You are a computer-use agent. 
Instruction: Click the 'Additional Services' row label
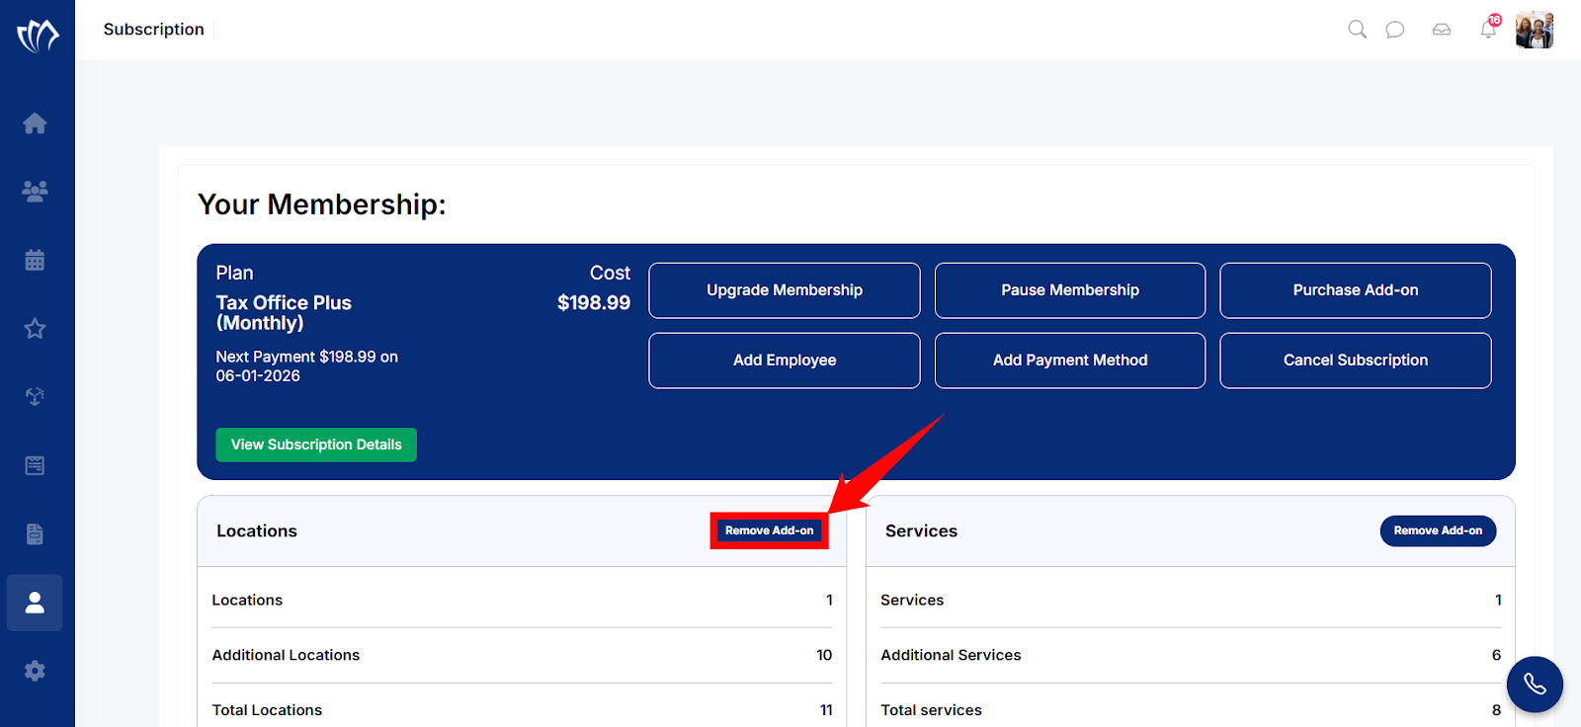click(951, 655)
